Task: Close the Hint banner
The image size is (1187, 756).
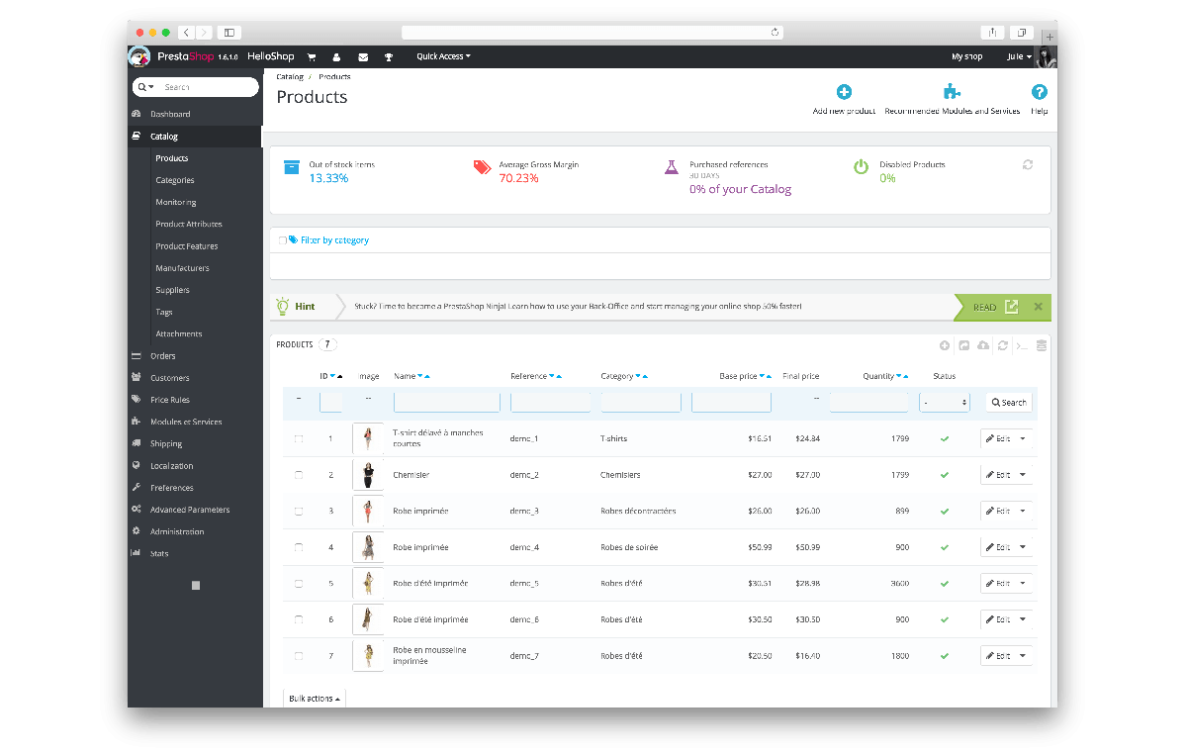Action: (x=1038, y=307)
